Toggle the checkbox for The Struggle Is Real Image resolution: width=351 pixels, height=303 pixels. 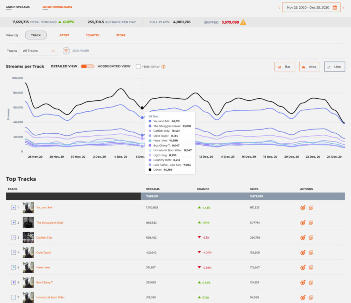(13, 222)
